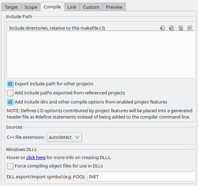This screenshot has height=186, width=198.
Task: Open the C++ file extension dropdown
Action: [64, 137]
